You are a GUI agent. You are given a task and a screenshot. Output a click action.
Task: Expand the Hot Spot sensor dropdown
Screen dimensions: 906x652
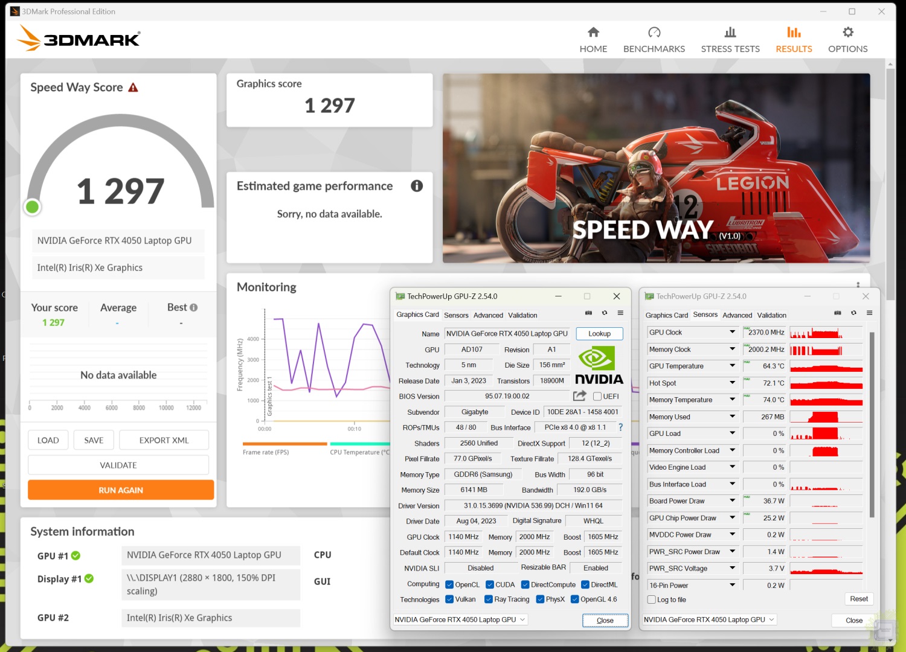coord(733,383)
